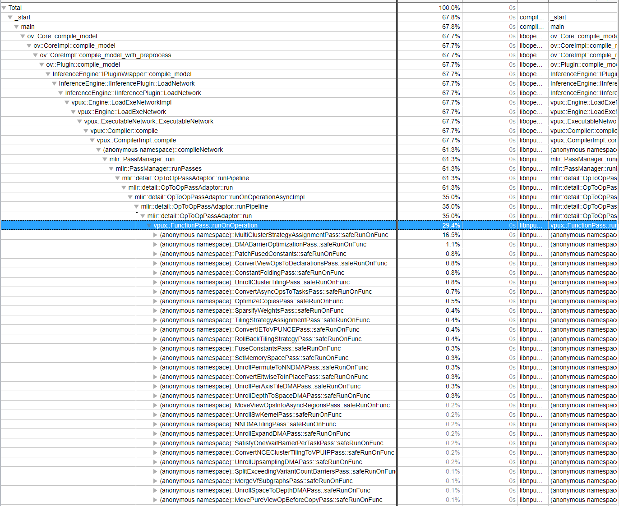Collapse InferenceEngine::IPluginWrapper::compile_model node

[48, 74]
